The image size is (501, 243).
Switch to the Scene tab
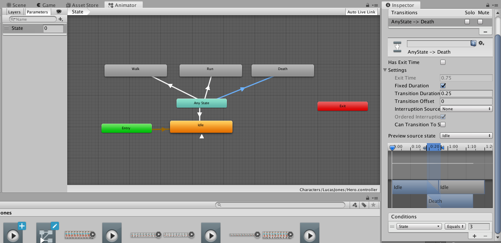pos(16,5)
